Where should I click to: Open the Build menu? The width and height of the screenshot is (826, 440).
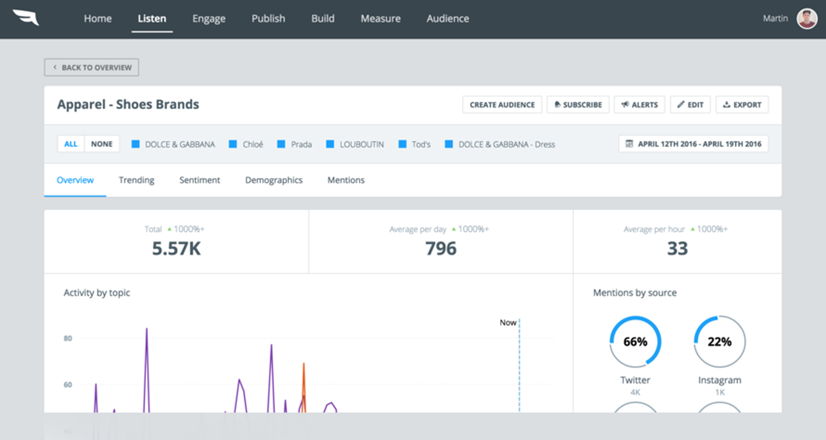323,18
